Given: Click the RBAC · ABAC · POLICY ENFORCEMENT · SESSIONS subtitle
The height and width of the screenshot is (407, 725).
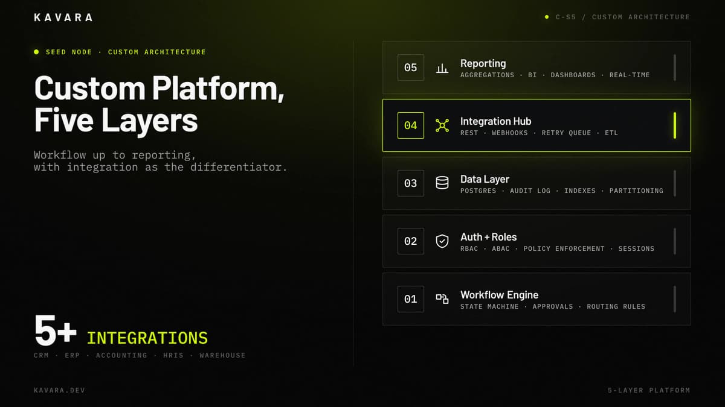Looking at the screenshot, I should tap(557, 248).
